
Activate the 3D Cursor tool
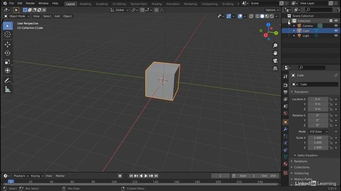pos(7,34)
